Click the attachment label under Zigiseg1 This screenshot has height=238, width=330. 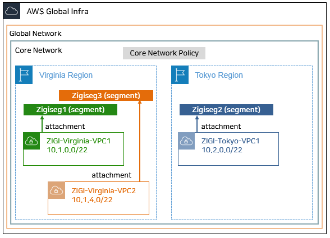click(x=65, y=127)
